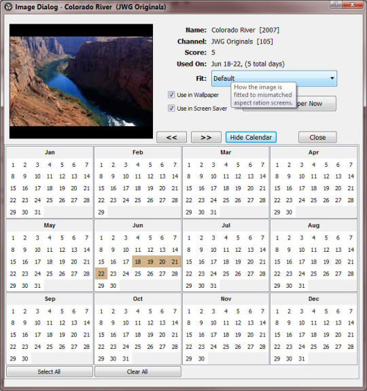The image size is (367, 391).
Task: Select June 23 in the calendar
Action: click(x=113, y=274)
